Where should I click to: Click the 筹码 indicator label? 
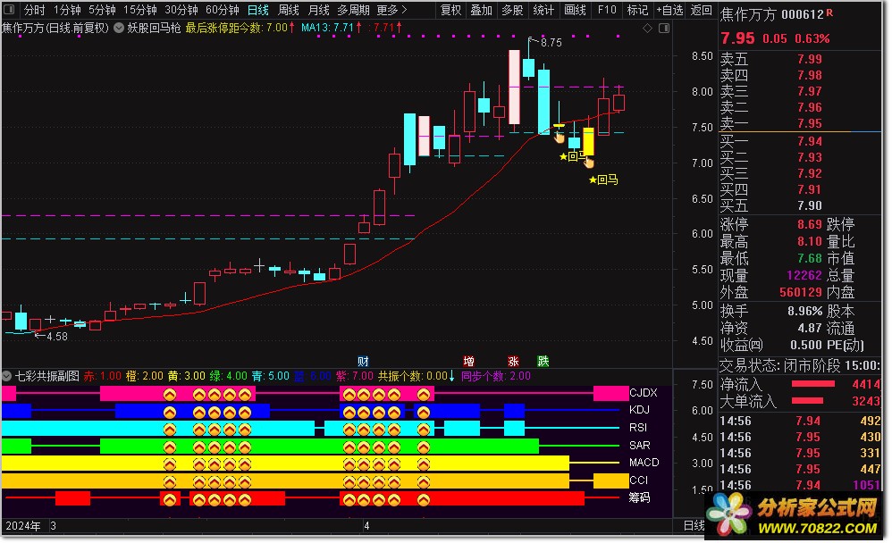639,497
